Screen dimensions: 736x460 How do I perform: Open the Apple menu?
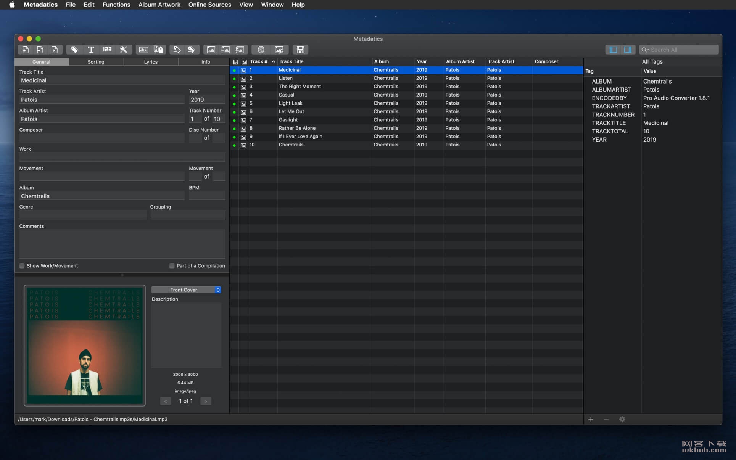click(12, 5)
